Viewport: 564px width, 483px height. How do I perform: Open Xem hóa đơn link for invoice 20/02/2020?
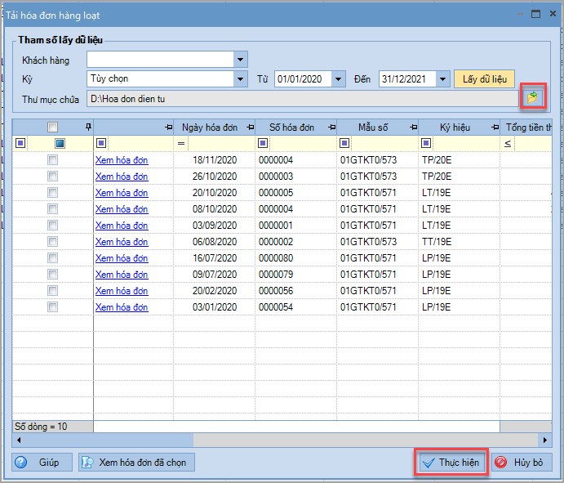coord(122,291)
